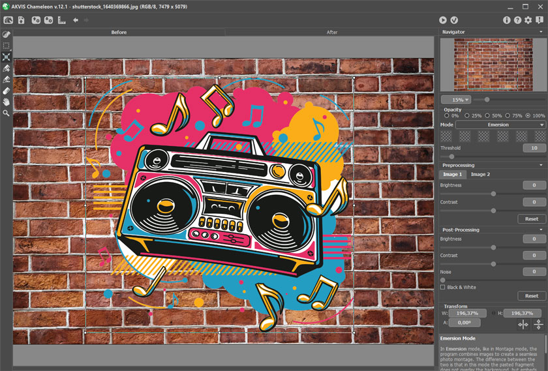Click the Preprocessing Contrast slider

point(493,211)
